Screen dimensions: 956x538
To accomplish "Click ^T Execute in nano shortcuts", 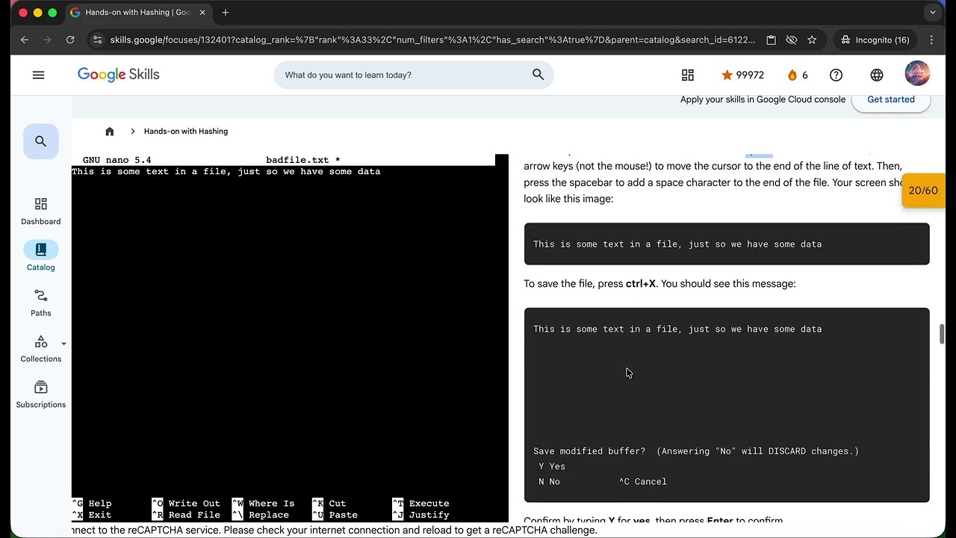I will click(x=421, y=504).
